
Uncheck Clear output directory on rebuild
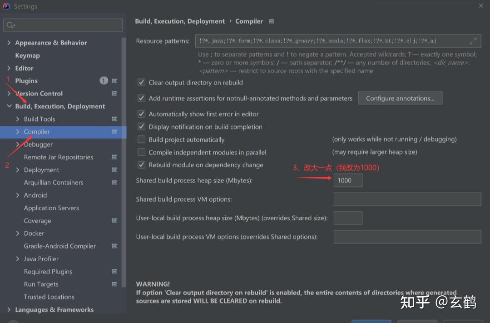point(141,83)
